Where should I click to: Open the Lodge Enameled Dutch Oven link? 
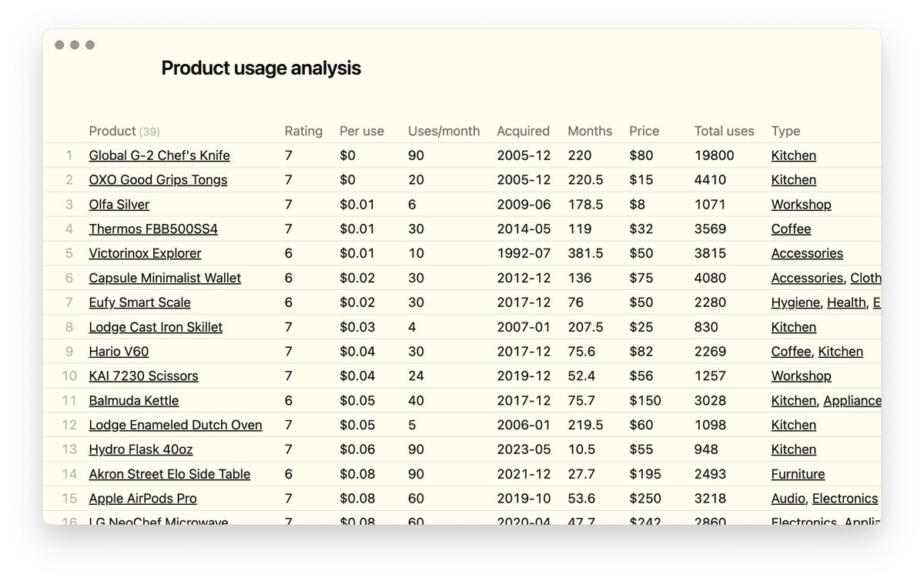click(x=176, y=426)
